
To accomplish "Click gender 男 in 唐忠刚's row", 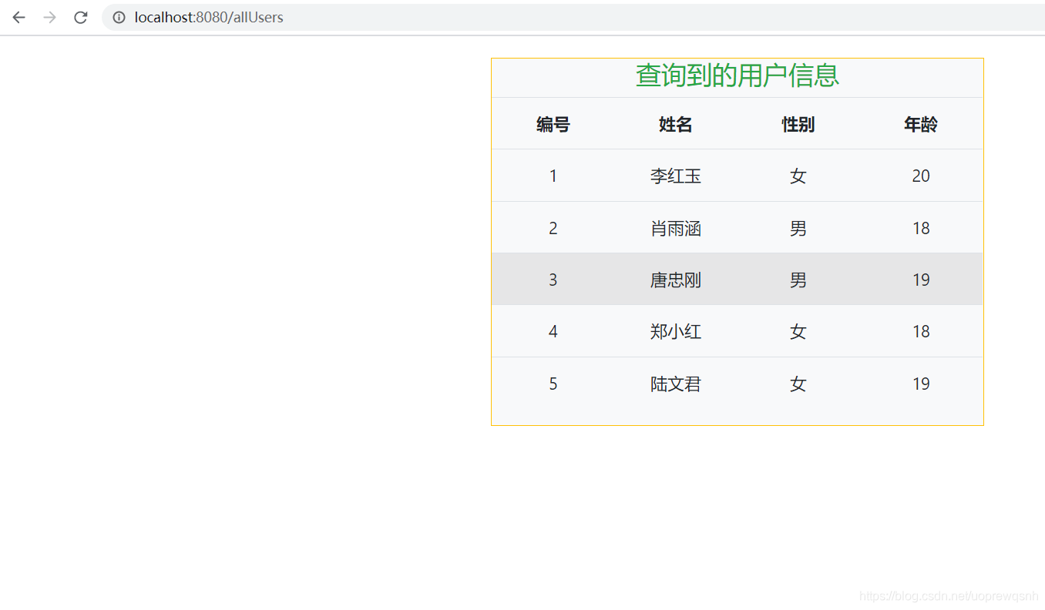I will point(798,280).
